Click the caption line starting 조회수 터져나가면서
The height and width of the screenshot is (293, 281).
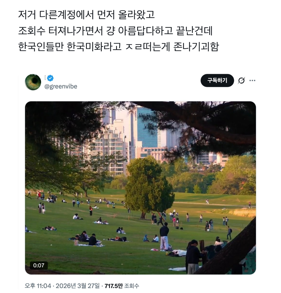click(115, 31)
